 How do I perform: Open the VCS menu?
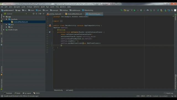pos(57,7)
